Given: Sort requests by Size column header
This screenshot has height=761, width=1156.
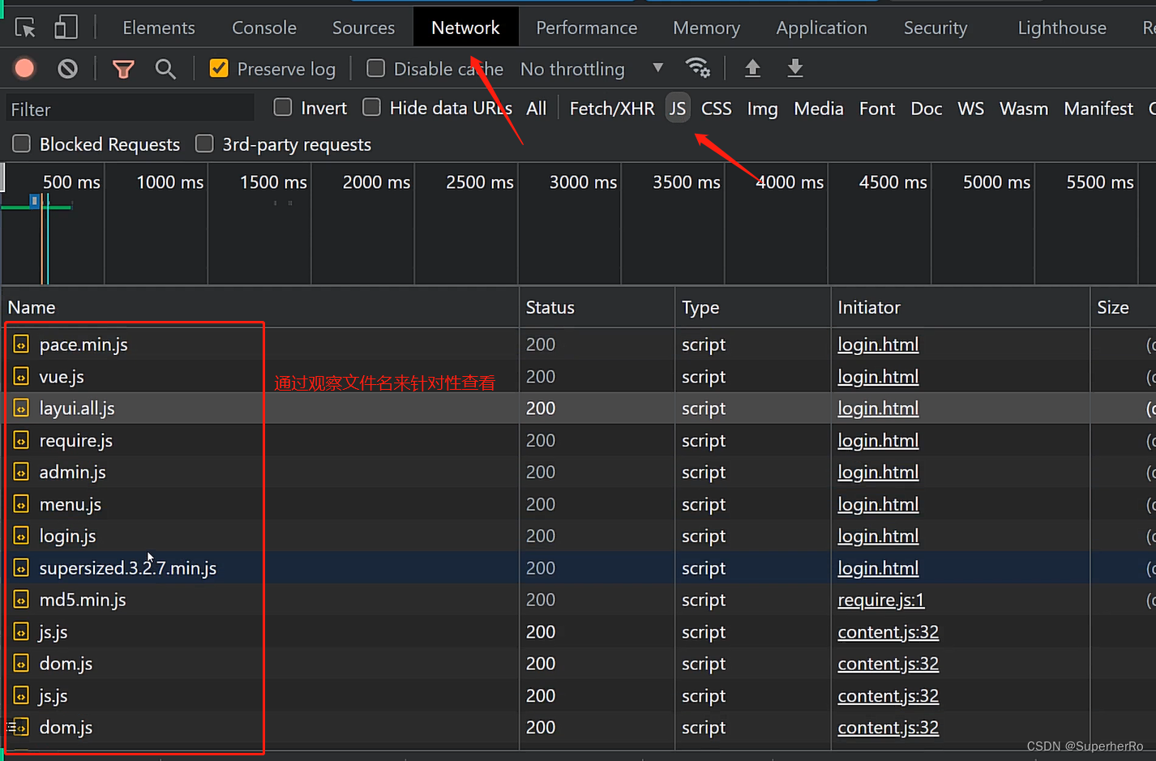Looking at the screenshot, I should [x=1123, y=307].
